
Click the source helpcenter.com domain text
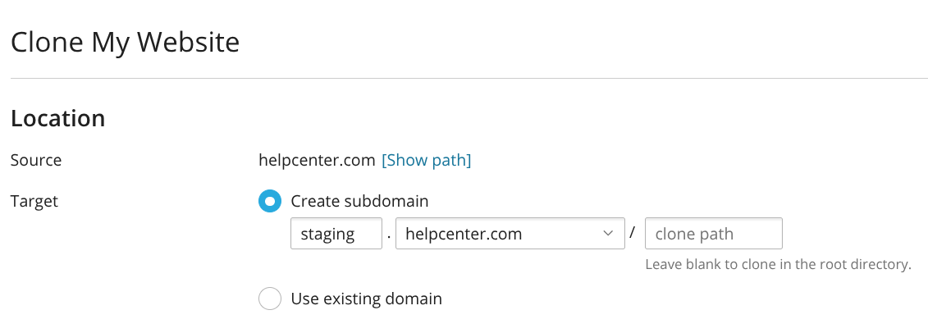318,160
